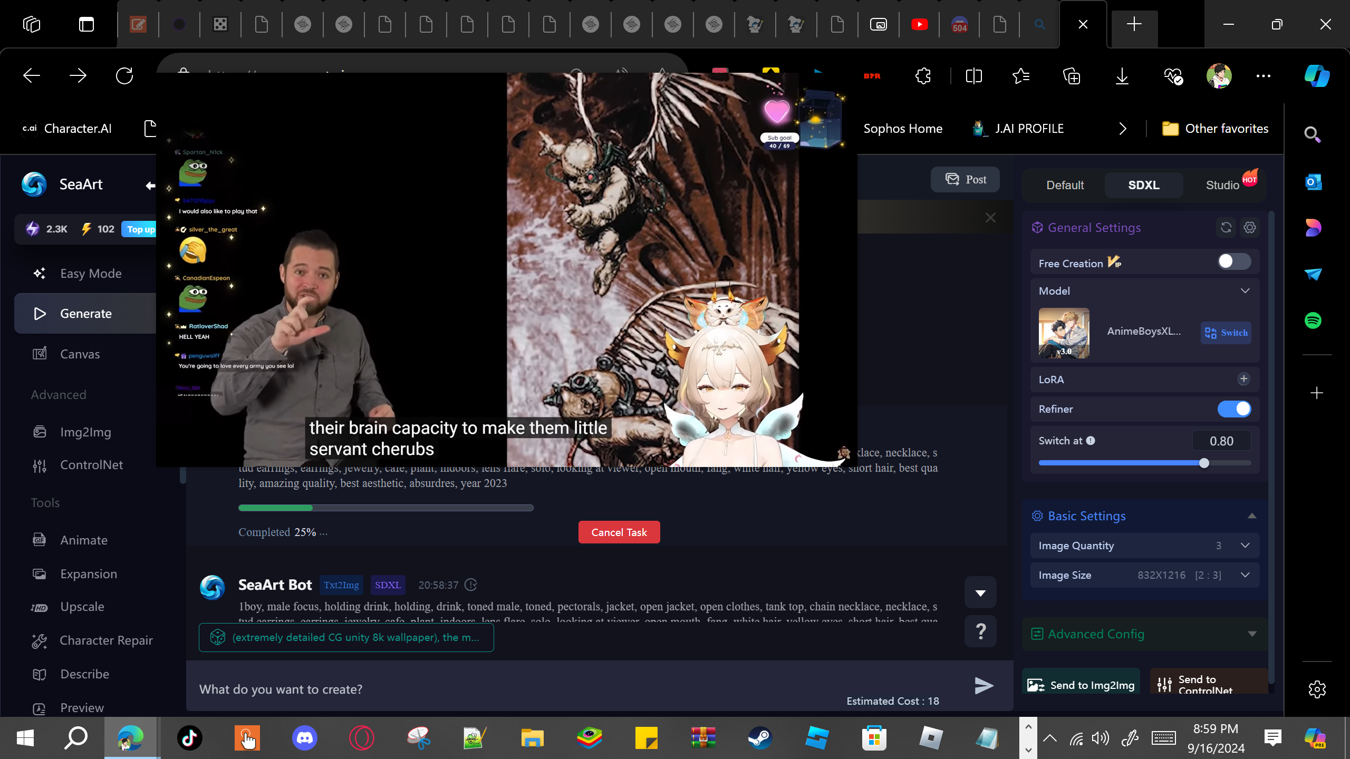Open the help question mark button
Viewport: 1350px width, 759px height.
click(980, 631)
